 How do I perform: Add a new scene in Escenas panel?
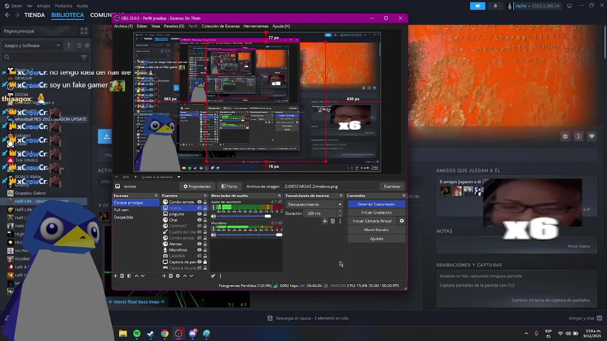[x=115, y=276]
